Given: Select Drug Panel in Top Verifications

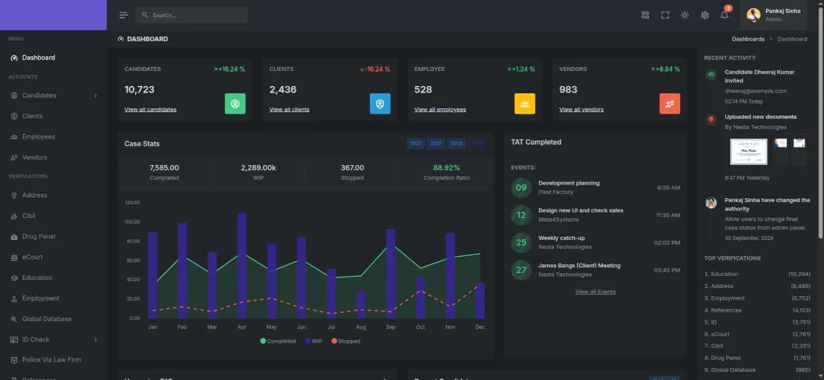Looking at the screenshot, I should coord(757,358).
